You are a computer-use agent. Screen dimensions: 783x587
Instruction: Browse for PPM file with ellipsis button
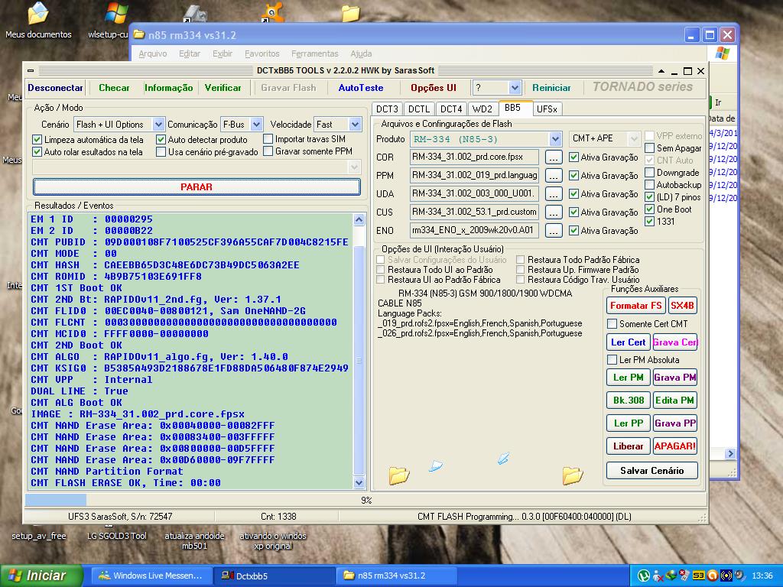554,176
